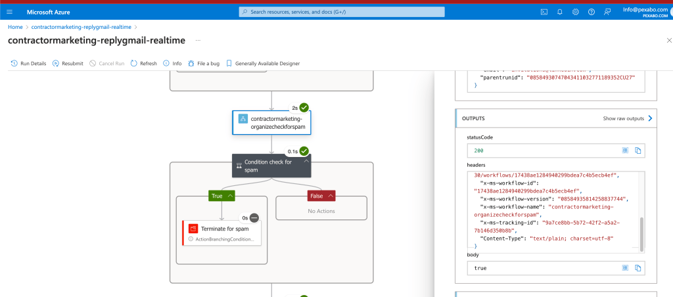Click File a bug

204,63
